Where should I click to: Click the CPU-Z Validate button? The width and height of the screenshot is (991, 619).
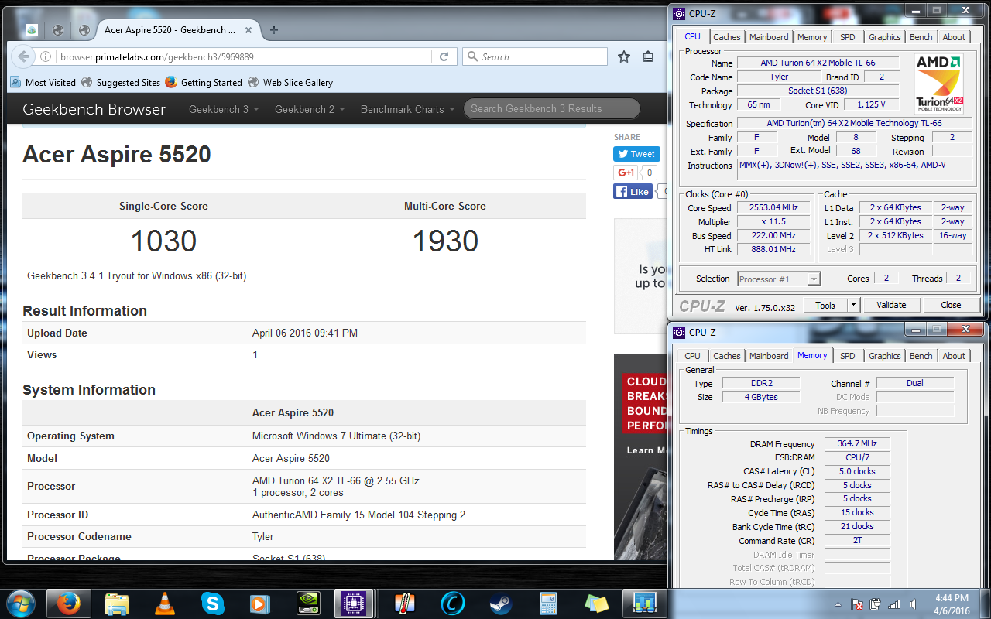[x=891, y=305]
